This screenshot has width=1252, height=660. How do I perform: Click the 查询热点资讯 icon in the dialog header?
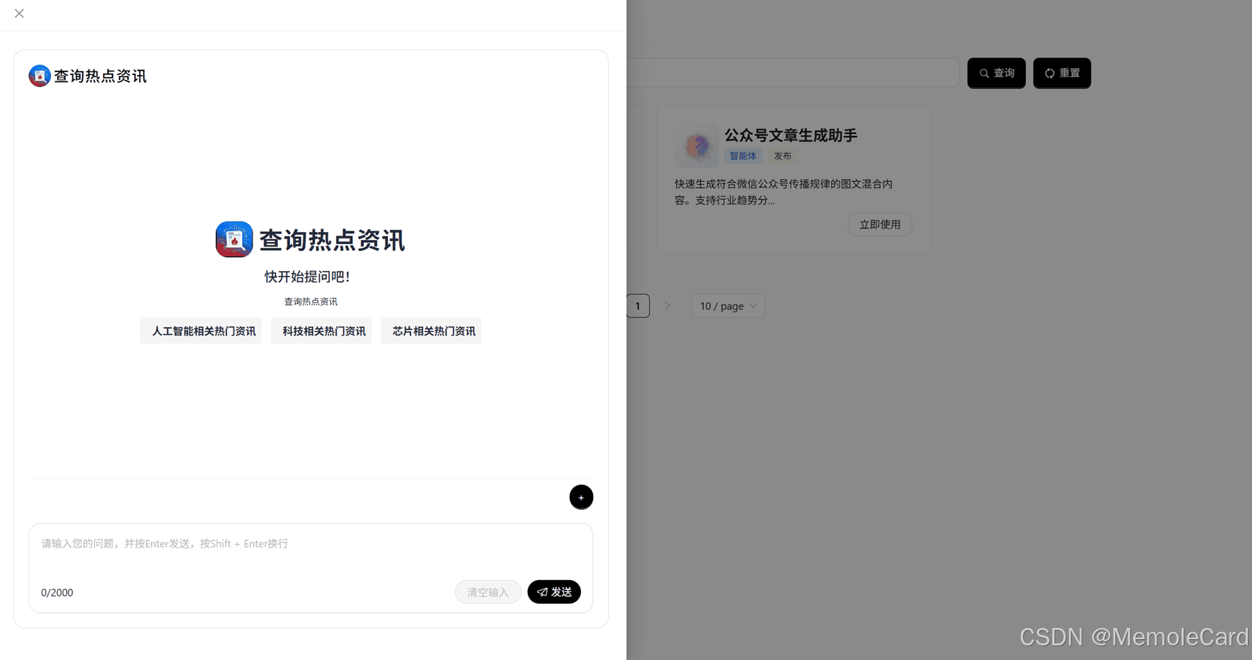coord(40,75)
